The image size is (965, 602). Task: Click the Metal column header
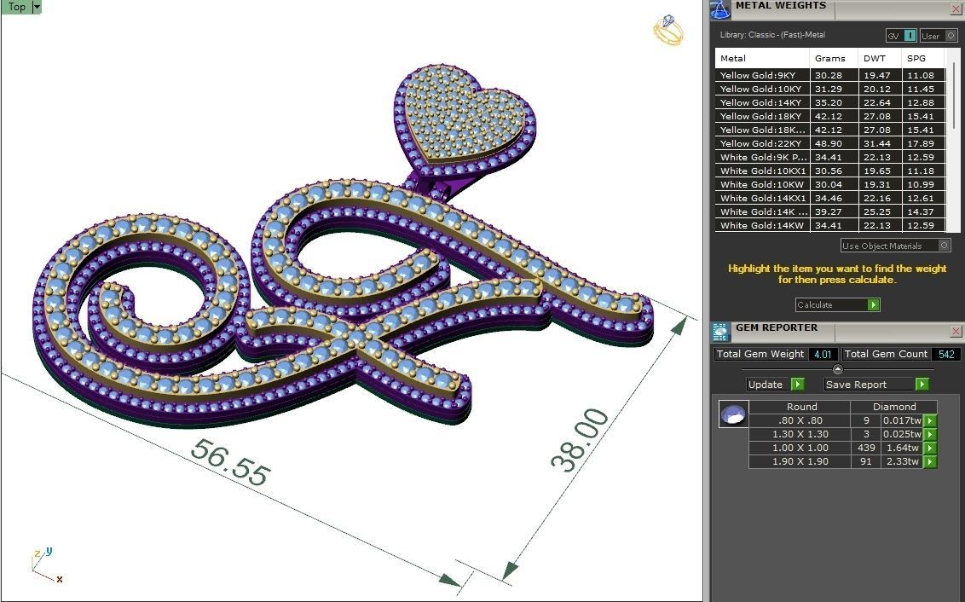[x=762, y=59]
